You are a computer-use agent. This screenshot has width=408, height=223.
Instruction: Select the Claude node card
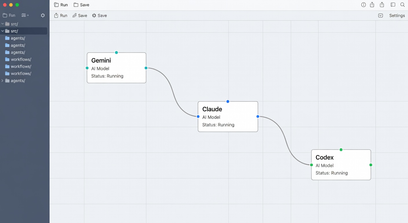tap(228, 117)
